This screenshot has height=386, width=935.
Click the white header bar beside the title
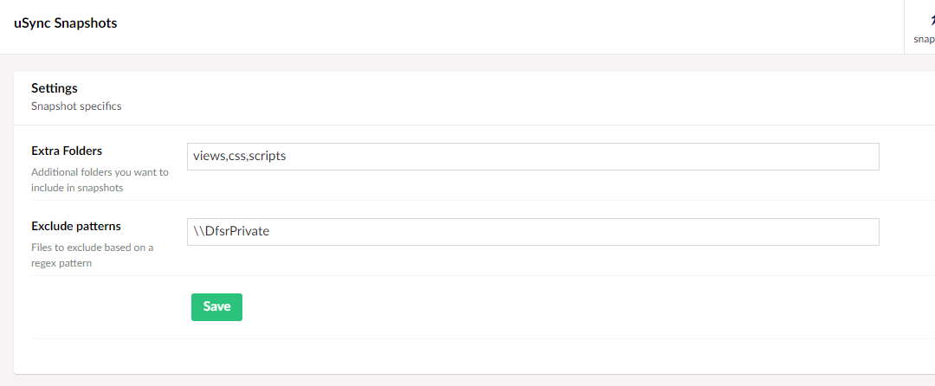pos(506,27)
